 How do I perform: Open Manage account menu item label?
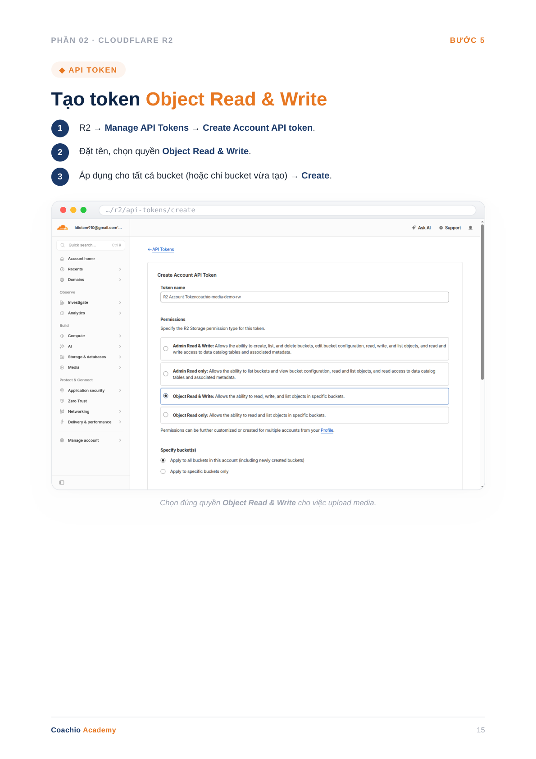pos(83,440)
